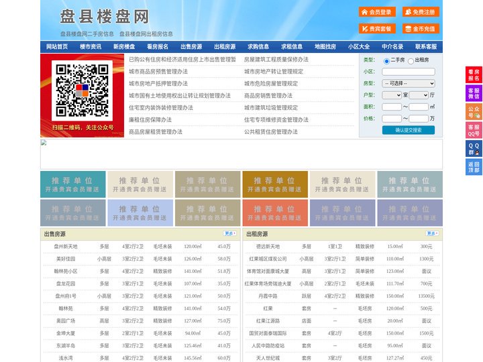Click 更多 in 出售房源 section header

tap(230, 234)
